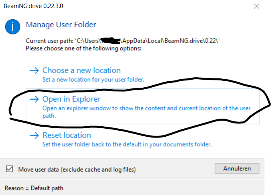271x195 pixels.
Task: Close the BeamNG.drive dialog with the X
Action: click(x=257, y=6)
